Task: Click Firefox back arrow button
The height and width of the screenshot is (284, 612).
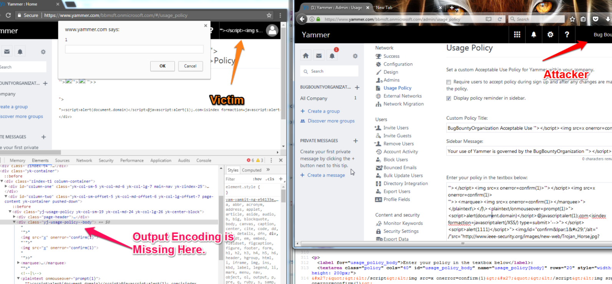Action: [x=302, y=19]
